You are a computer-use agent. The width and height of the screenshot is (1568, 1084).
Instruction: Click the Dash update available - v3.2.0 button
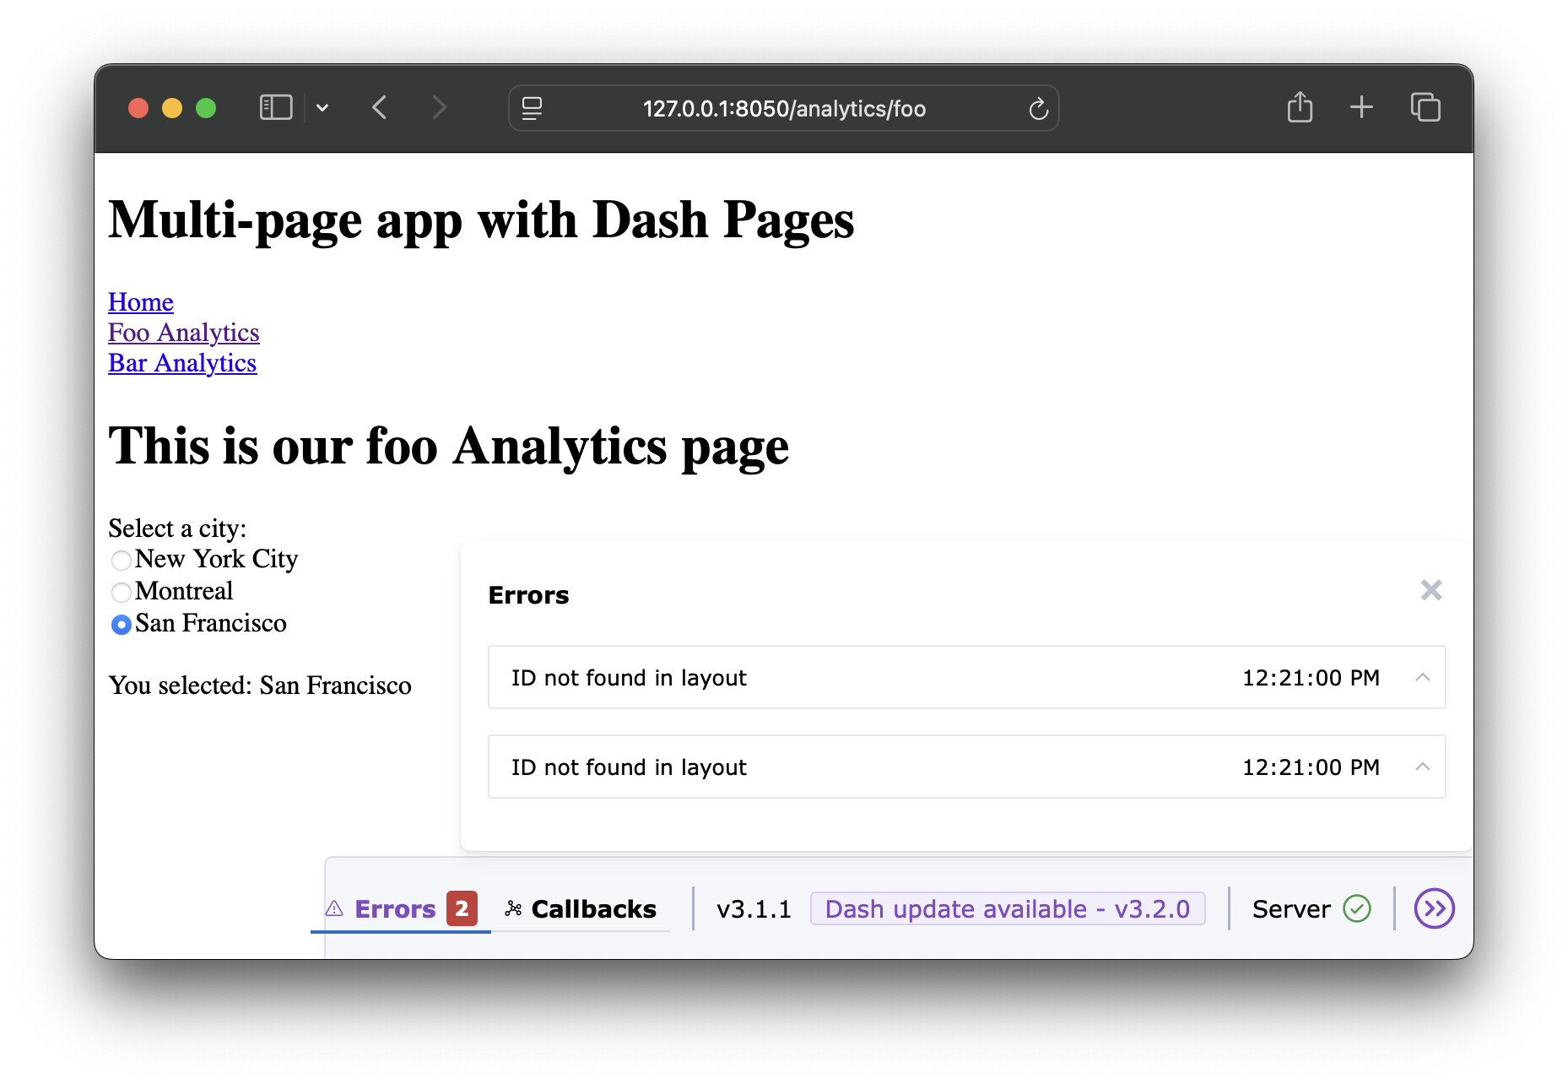click(1008, 908)
